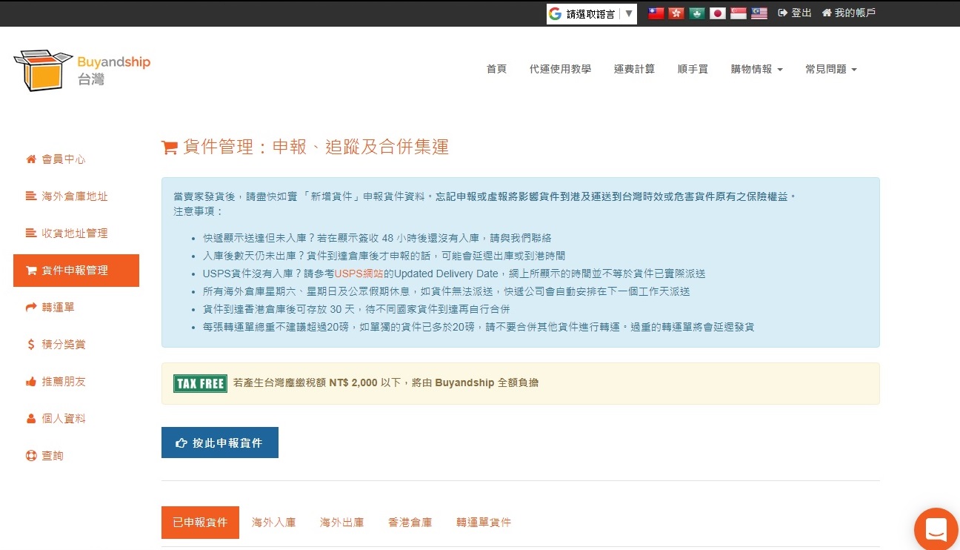960x550 pixels.
Task: Open 積分獎賞 in the sidebar
Action: [x=64, y=345]
